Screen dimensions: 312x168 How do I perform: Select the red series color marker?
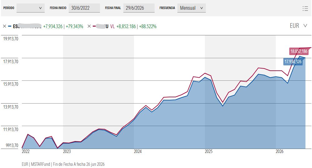point(94,26)
